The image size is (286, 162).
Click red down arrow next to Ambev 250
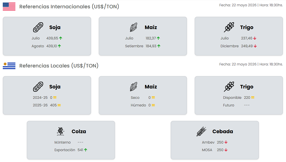click(x=226, y=142)
